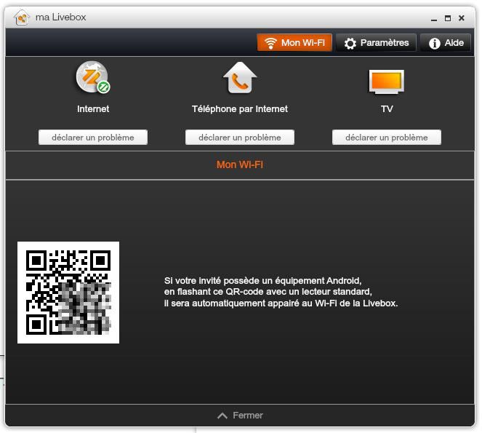The height and width of the screenshot is (433, 482).
Task: Click the Téléphone par Internet house icon
Action: point(240,78)
